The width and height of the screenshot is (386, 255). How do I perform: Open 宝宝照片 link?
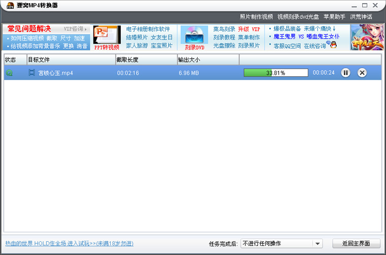(x=162, y=46)
